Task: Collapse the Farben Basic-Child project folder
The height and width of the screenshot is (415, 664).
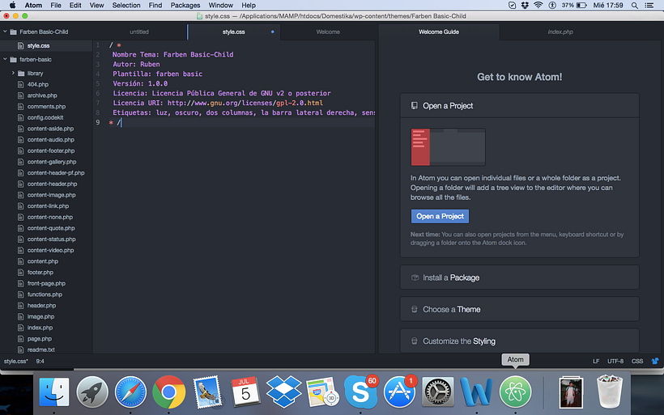Action: tap(5, 32)
